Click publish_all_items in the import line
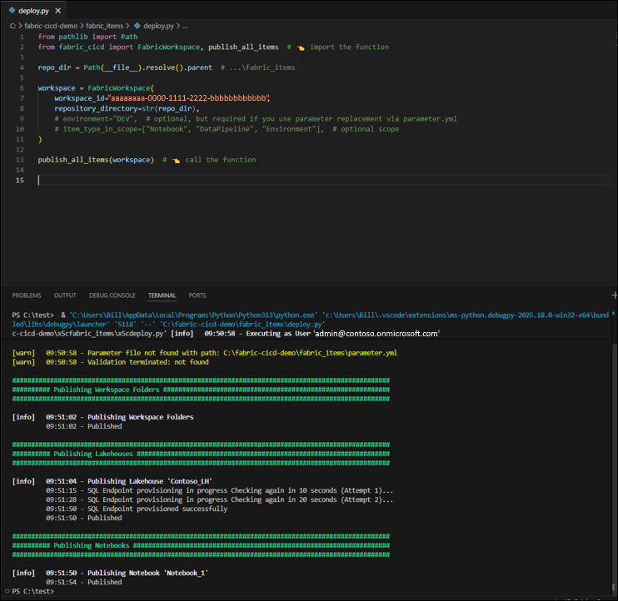The image size is (618, 601). coord(243,47)
